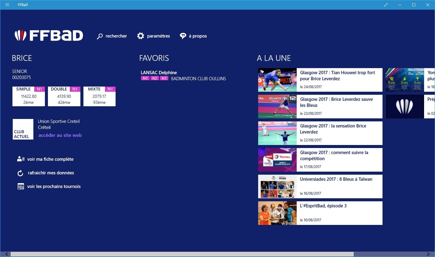Click the Universiades 2017 photo collage thumbnail
435x257 pixels.
point(277,186)
